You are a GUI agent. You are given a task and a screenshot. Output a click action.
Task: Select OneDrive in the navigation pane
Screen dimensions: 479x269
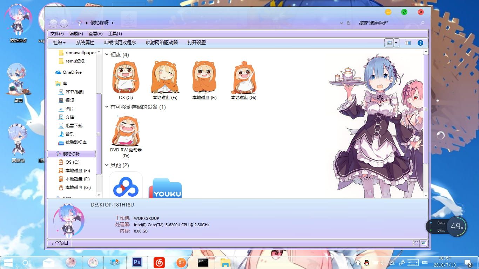(x=73, y=72)
